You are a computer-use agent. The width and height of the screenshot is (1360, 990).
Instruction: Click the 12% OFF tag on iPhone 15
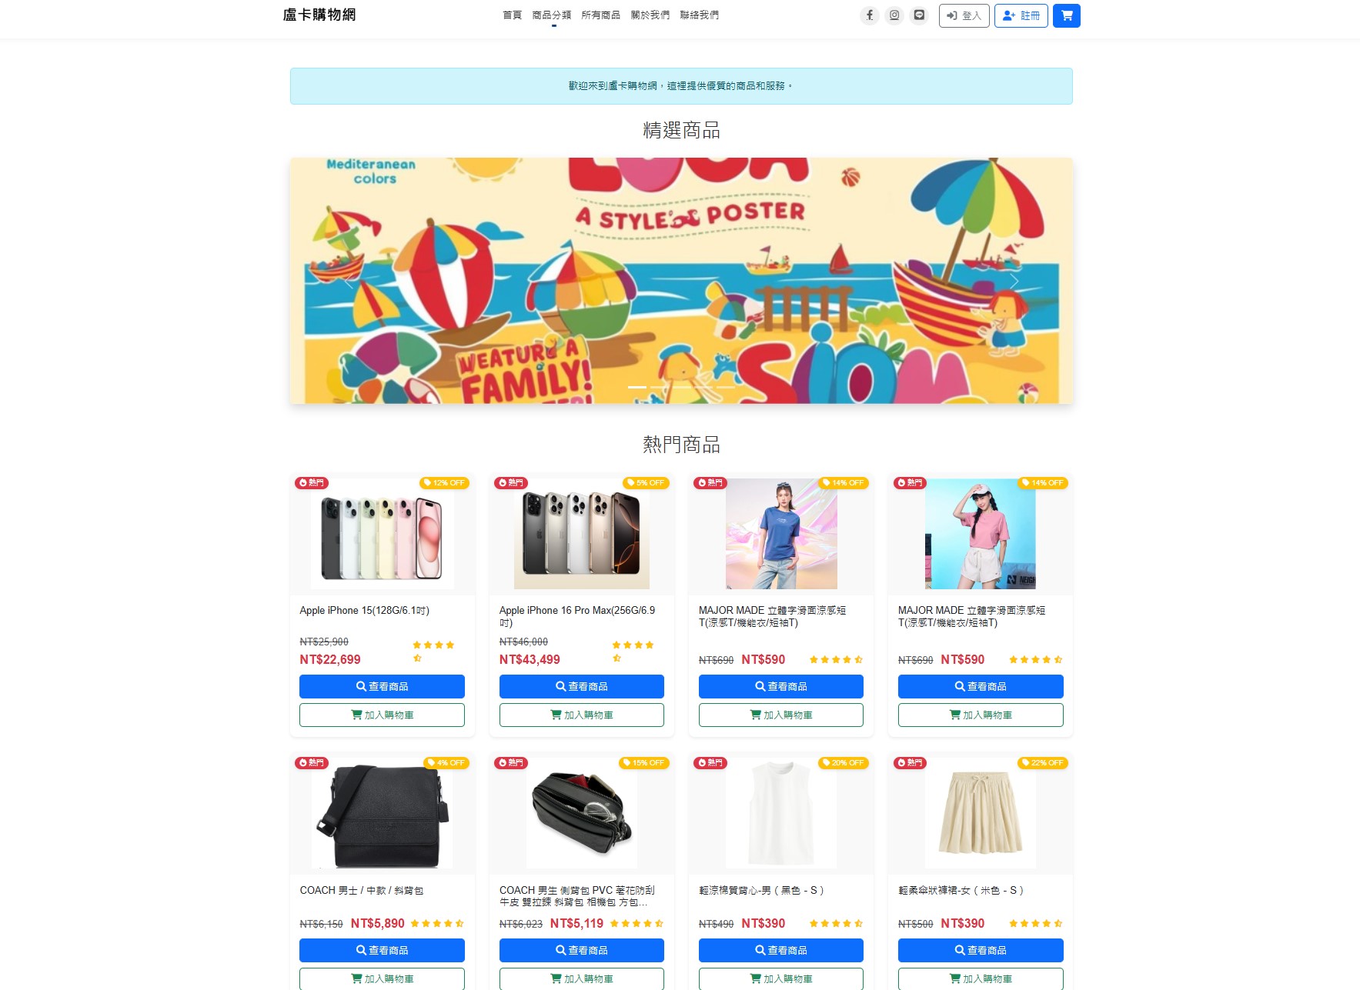point(444,483)
